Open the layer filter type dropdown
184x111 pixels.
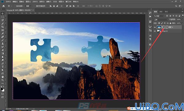click(159, 16)
